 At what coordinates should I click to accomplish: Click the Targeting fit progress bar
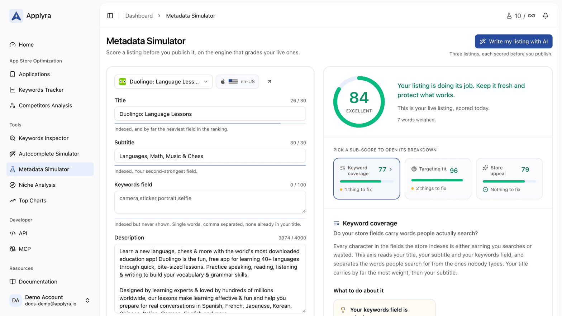(x=438, y=180)
